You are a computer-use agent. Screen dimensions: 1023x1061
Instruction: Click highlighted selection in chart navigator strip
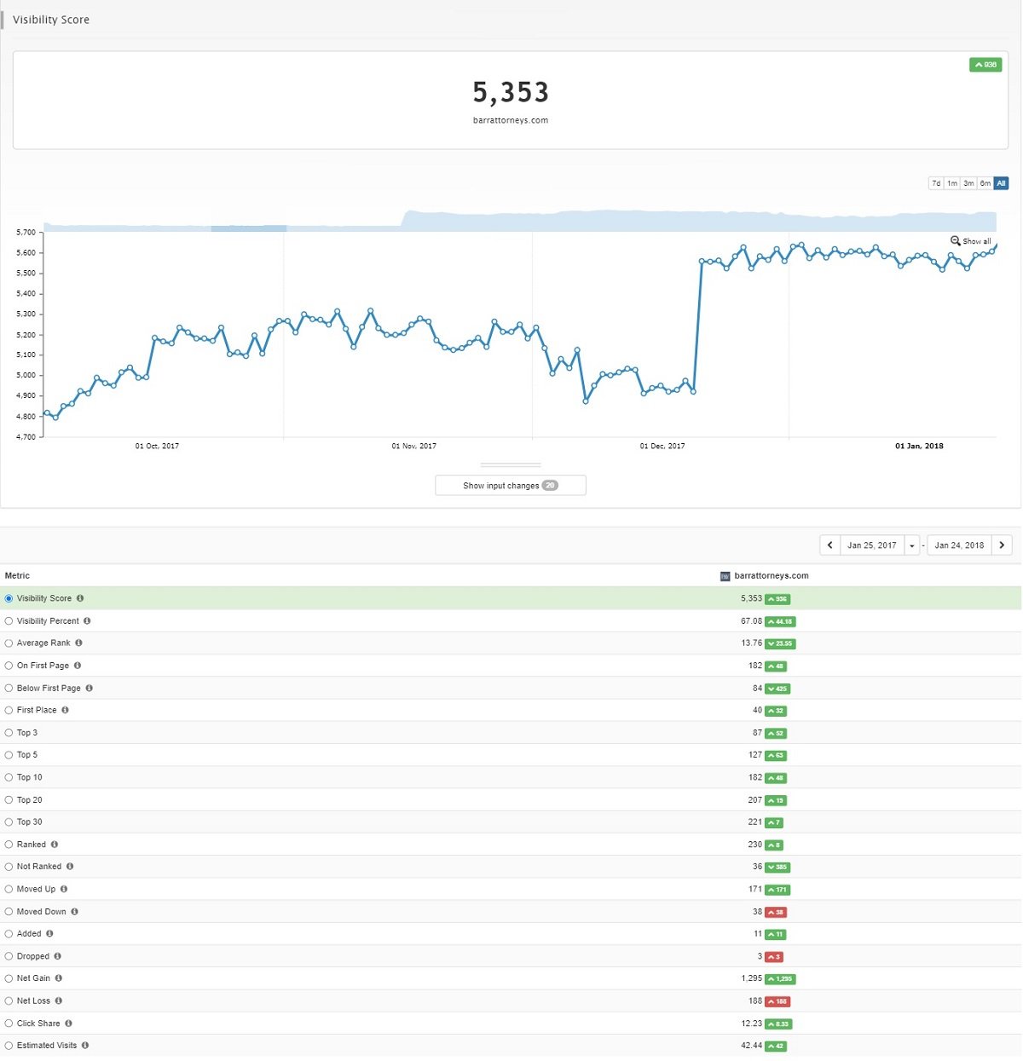[x=249, y=228]
